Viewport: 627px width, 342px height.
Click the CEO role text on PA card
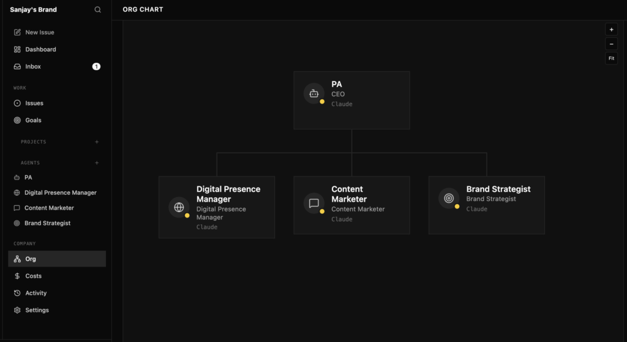338,94
